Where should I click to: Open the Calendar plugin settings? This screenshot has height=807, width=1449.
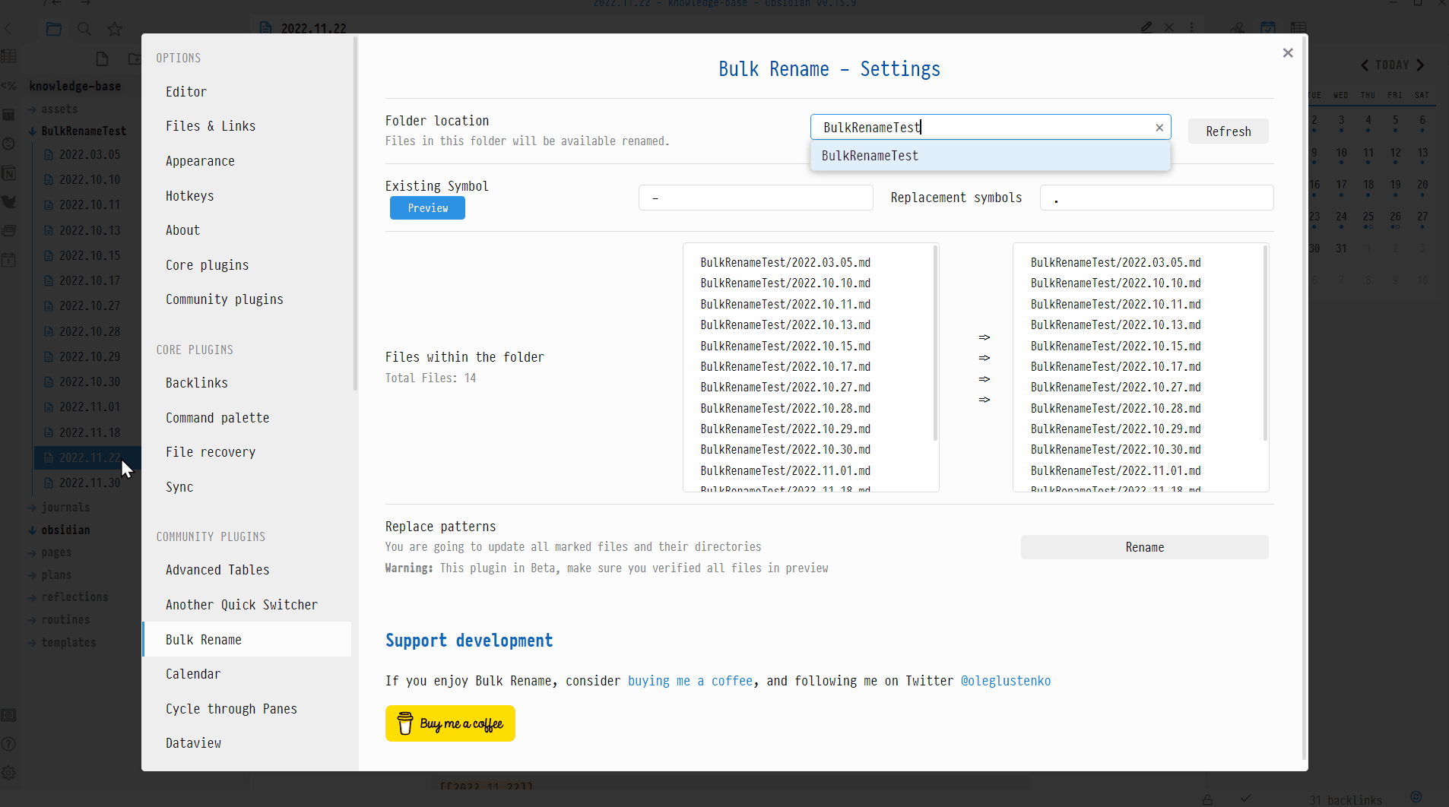click(193, 674)
